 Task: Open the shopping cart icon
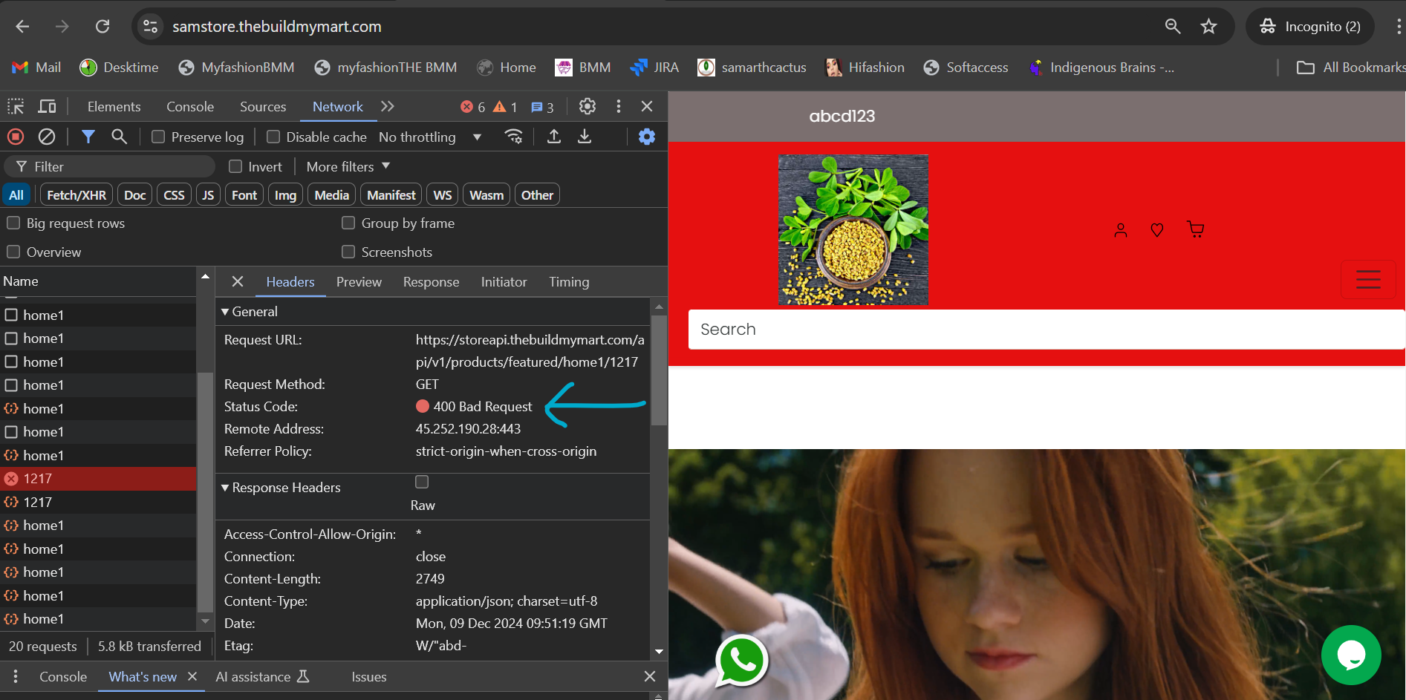[1196, 229]
